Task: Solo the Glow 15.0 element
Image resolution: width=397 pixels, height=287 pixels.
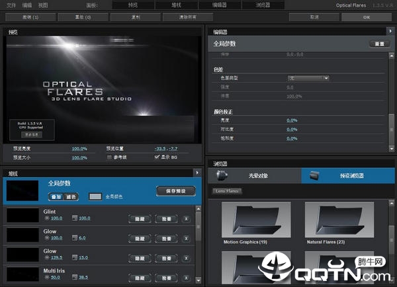Action: coord(166,259)
